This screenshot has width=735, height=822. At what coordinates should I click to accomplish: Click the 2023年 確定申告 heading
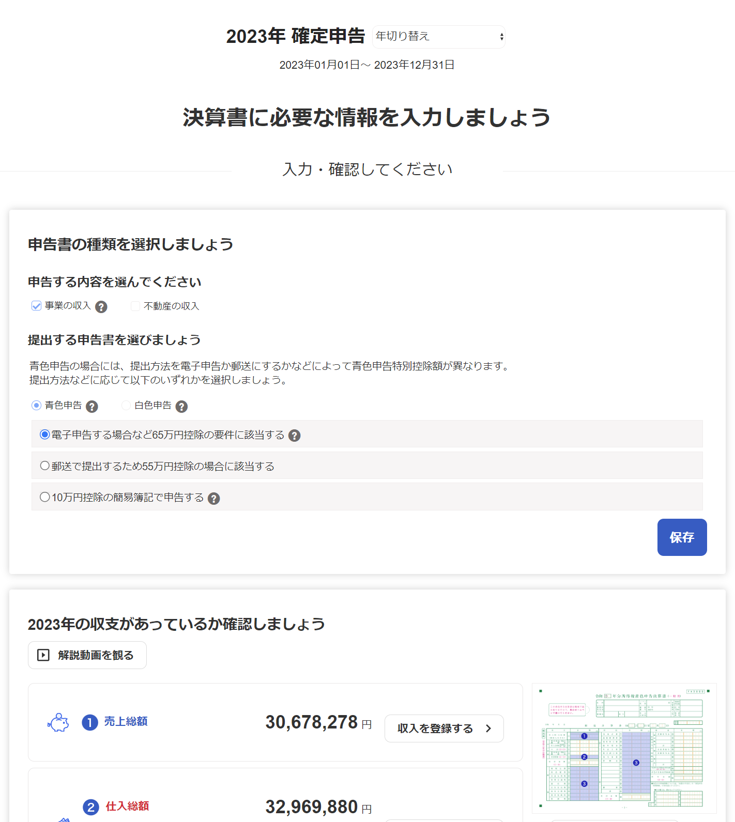coord(296,36)
